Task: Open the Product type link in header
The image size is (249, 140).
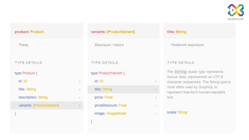Action: click(x=37, y=32)
